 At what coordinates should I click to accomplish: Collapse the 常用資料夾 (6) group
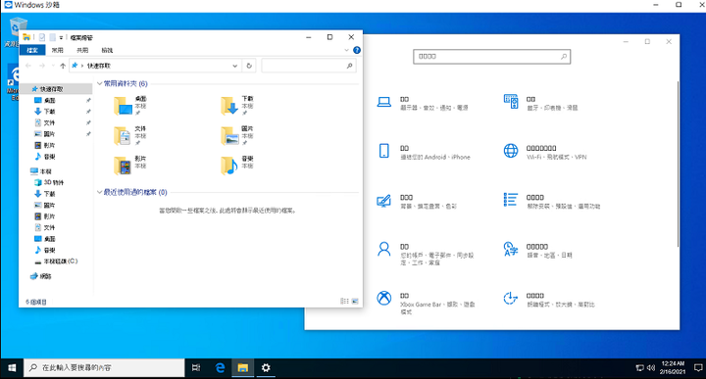point(99,83)
